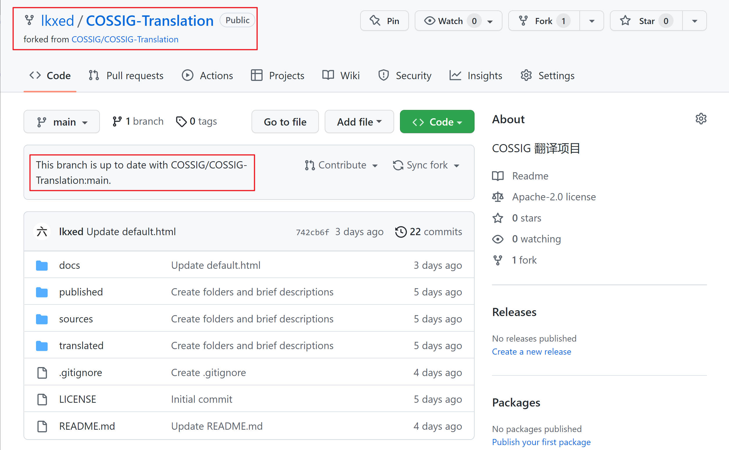Open the lkxed owner profile link
The image size is (729, 450).
pos(57,21)
